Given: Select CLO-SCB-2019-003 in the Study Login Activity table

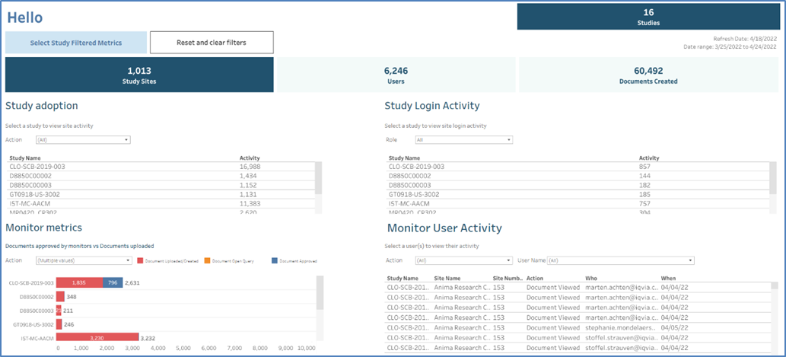Looking at the screenshot, I should 416,167.
